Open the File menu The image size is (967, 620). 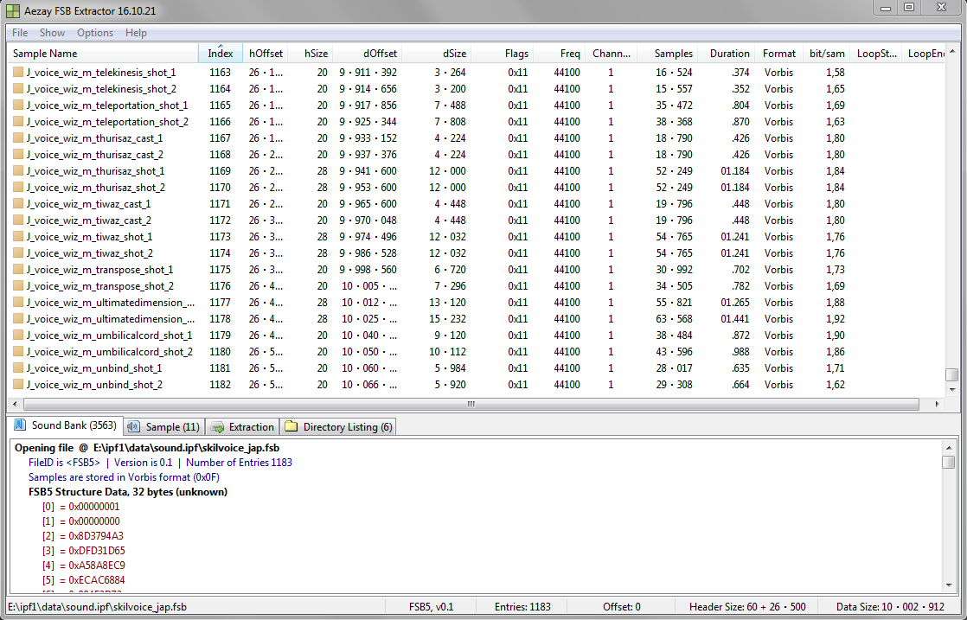point(20,33)
